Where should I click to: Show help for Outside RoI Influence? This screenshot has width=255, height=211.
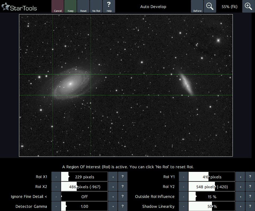pyautogui.click(x=250, y=197)
